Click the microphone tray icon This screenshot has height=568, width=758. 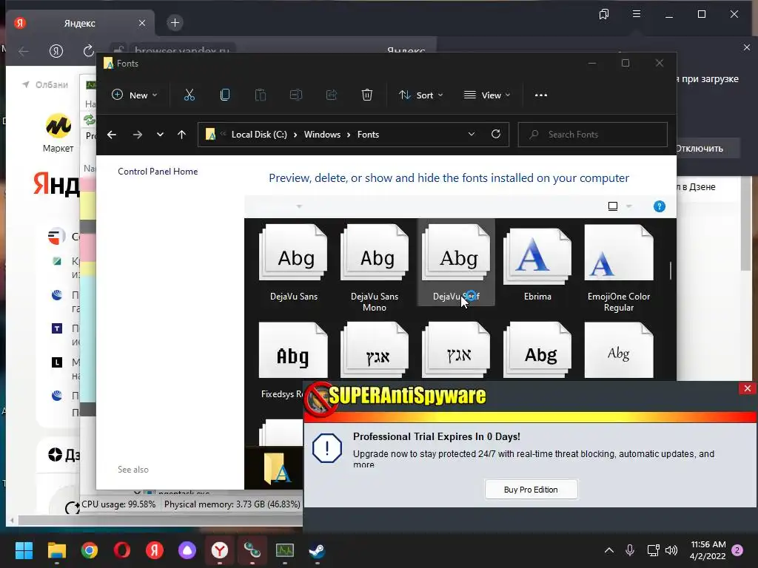[630, 550]
